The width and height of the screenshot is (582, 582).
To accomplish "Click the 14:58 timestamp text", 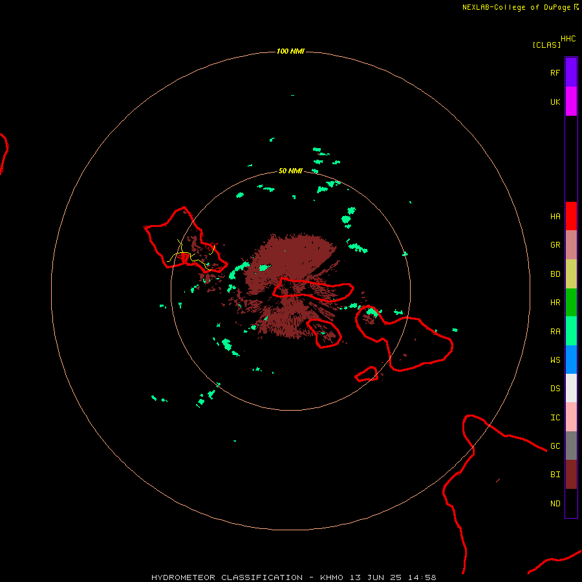I will click(422, 577).
